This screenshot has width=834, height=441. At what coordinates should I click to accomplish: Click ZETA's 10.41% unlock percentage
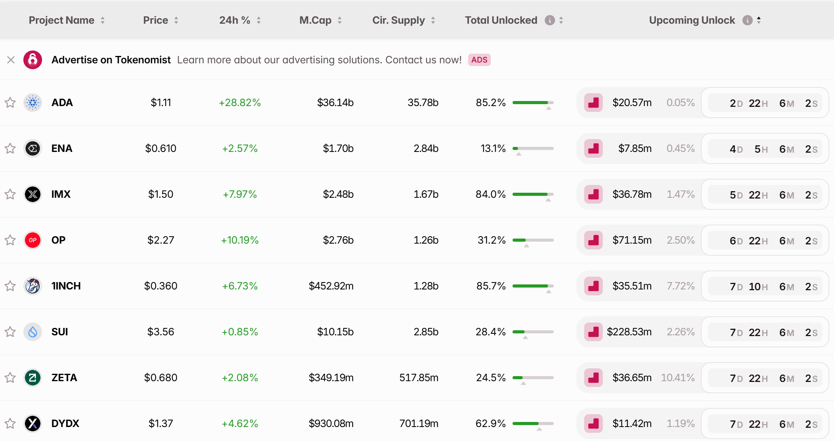[x=678, y=378]
